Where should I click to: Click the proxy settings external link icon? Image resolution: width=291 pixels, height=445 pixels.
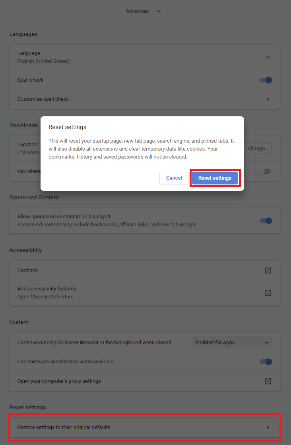click(268, 381)
